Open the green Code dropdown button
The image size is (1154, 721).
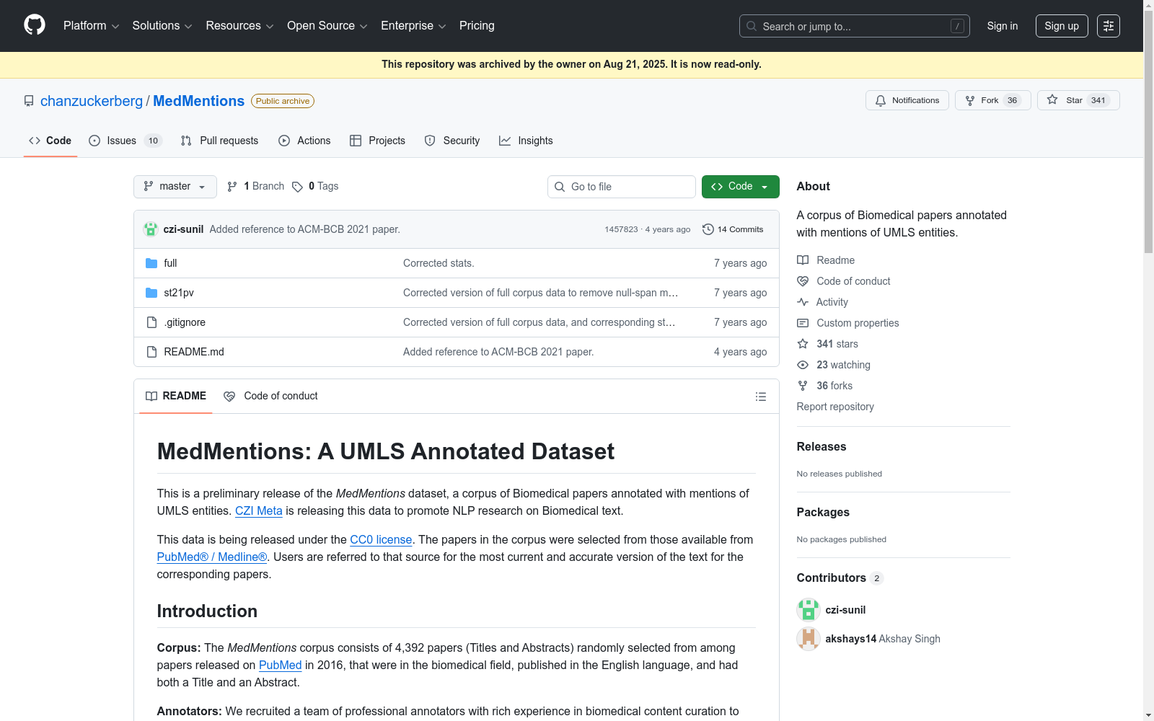tap(740, 187)
